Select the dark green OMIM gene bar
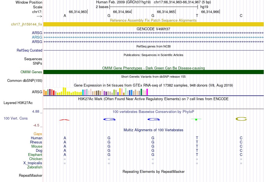The width and height of the screenshot is (264, 182). [x=153, y=72]
